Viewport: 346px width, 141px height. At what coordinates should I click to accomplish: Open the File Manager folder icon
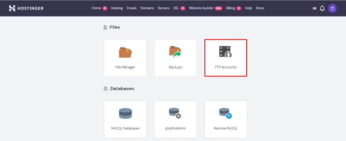pos(125,52)
